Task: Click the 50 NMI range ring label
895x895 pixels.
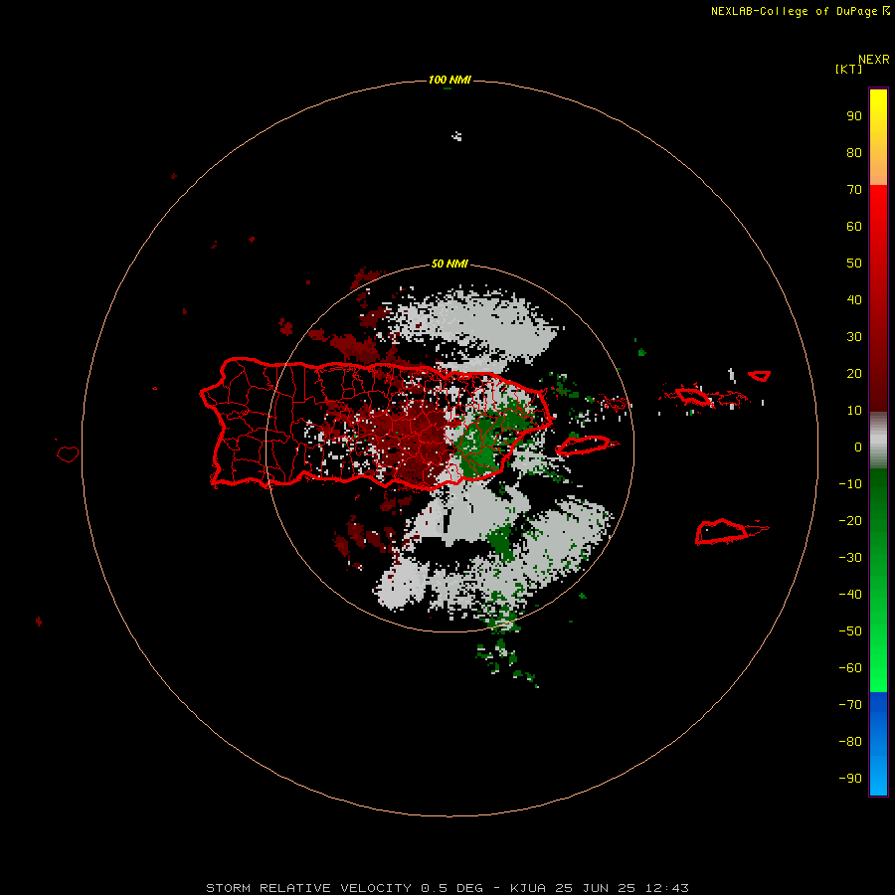Action: pyautogui.click(x=449, y=264)
